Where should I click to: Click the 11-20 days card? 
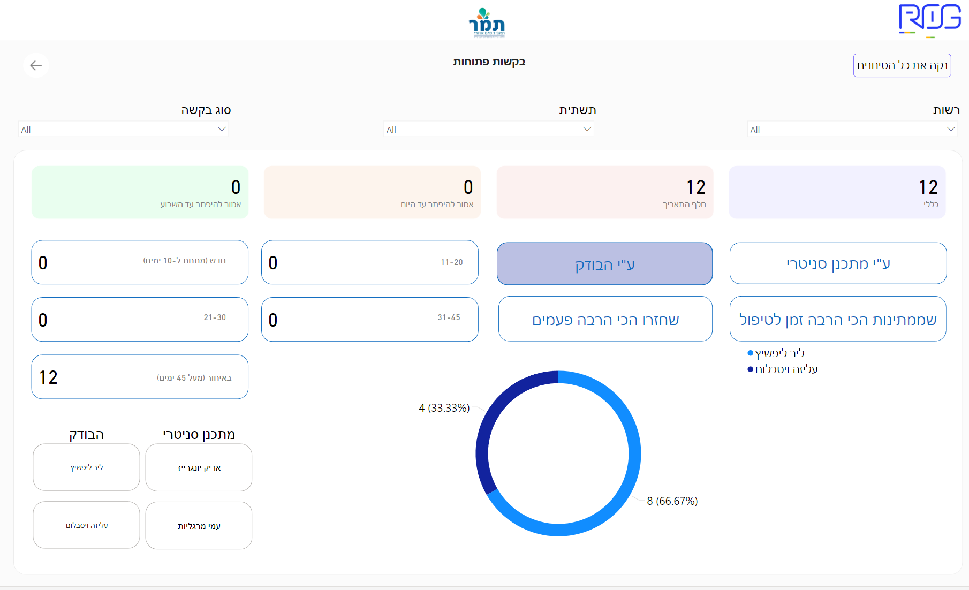coord(370,262)
